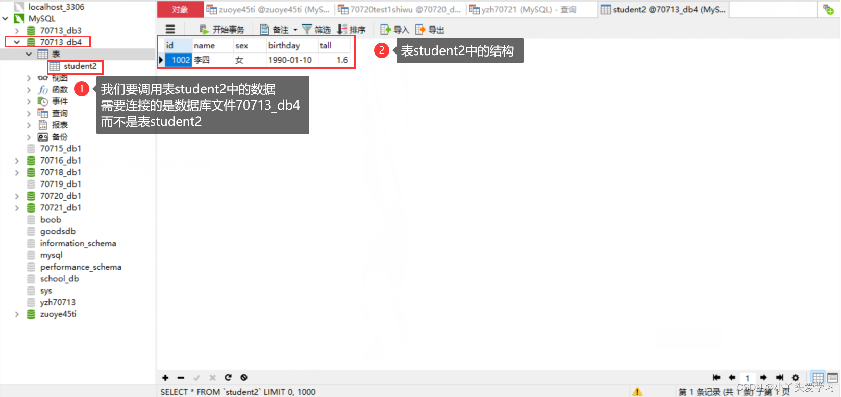This screenshot has height=397, width=841.
Task: Expand the 视图 (Views) node
Action: coord(29,78)
